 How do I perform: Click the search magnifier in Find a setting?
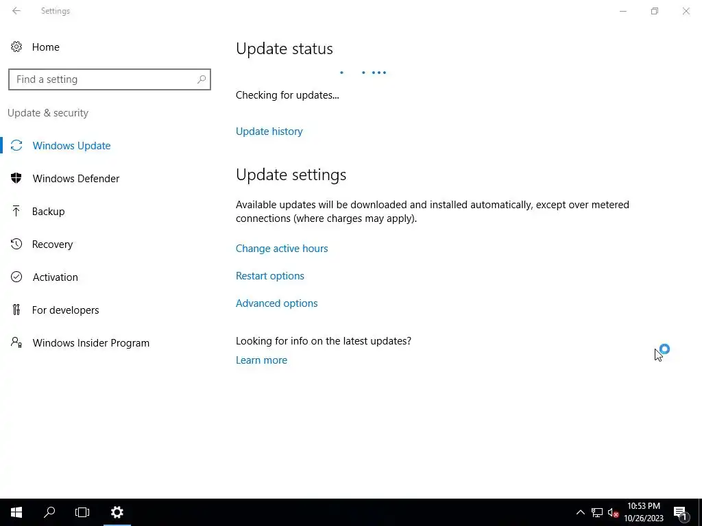[201, 79]
